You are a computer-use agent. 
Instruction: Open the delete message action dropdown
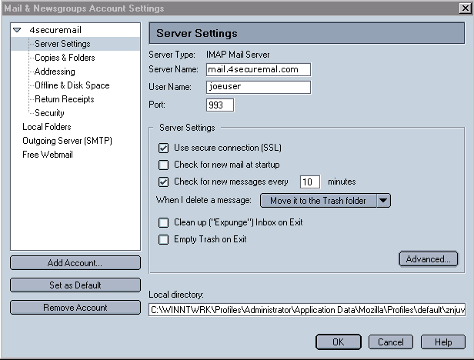click(x=325, y=201)
